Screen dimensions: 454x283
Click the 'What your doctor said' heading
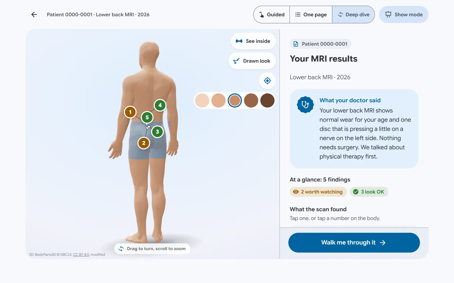pyautogui.click(x=350, y=100)
